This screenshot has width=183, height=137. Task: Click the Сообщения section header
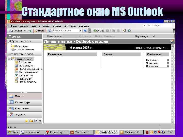pos(157,54)
